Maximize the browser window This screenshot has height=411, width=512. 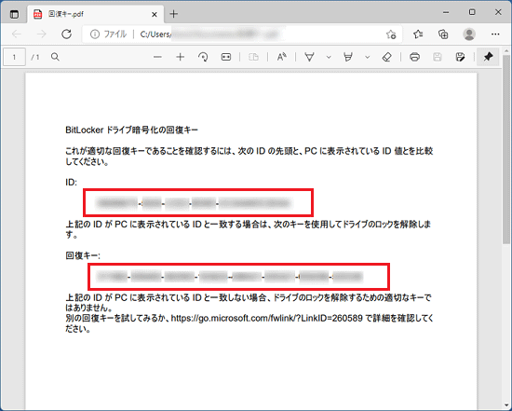[472, 12]
